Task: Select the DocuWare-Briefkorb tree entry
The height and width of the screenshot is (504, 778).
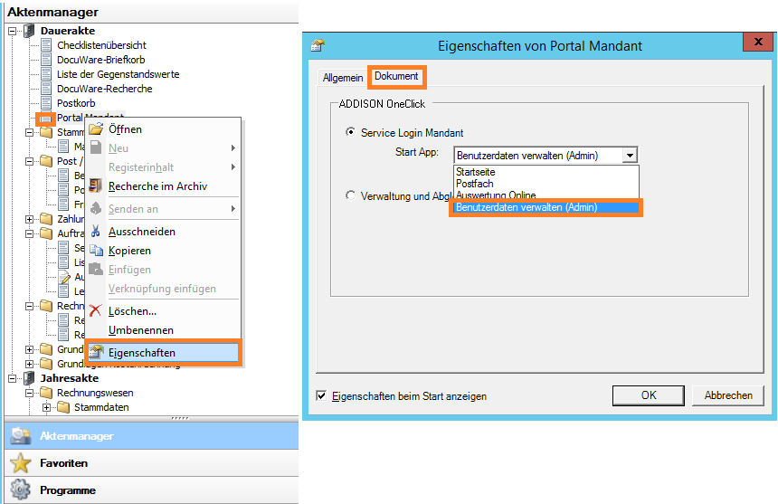Action: pos(100,60)
